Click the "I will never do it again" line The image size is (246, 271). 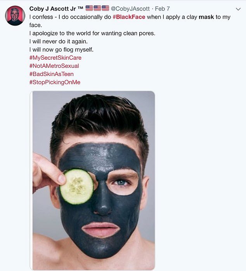tap(59, 41)
